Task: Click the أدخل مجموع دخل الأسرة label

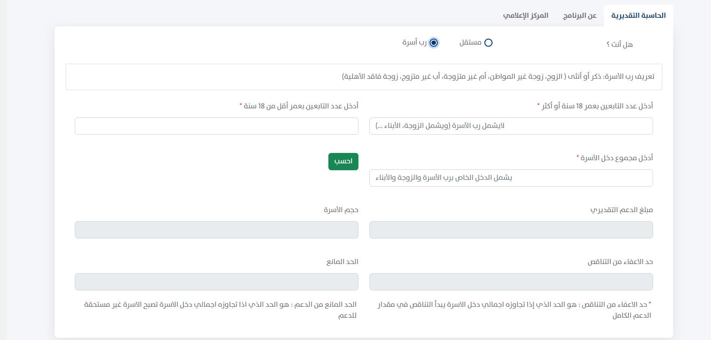Action: click(x=615, y=158)
